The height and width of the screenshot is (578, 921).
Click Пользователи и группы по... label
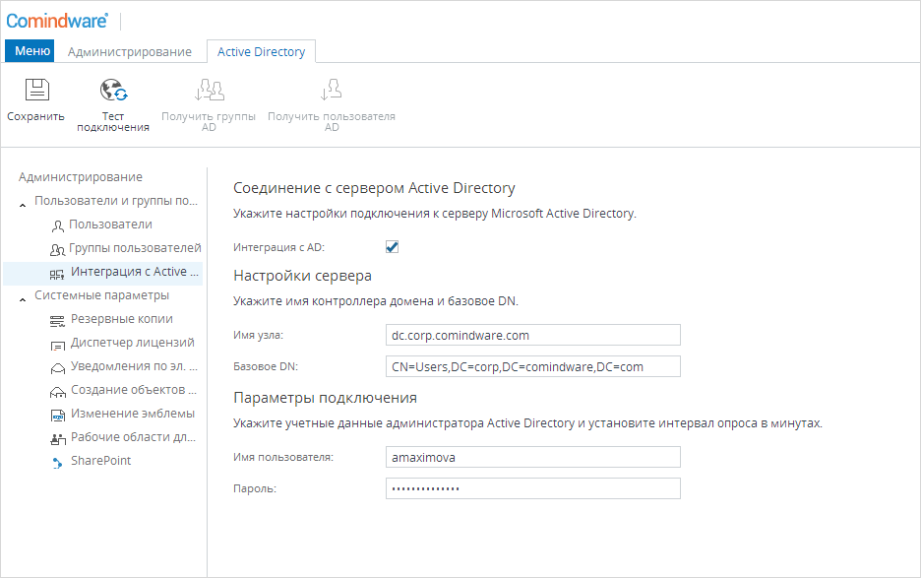click(116, 201)
